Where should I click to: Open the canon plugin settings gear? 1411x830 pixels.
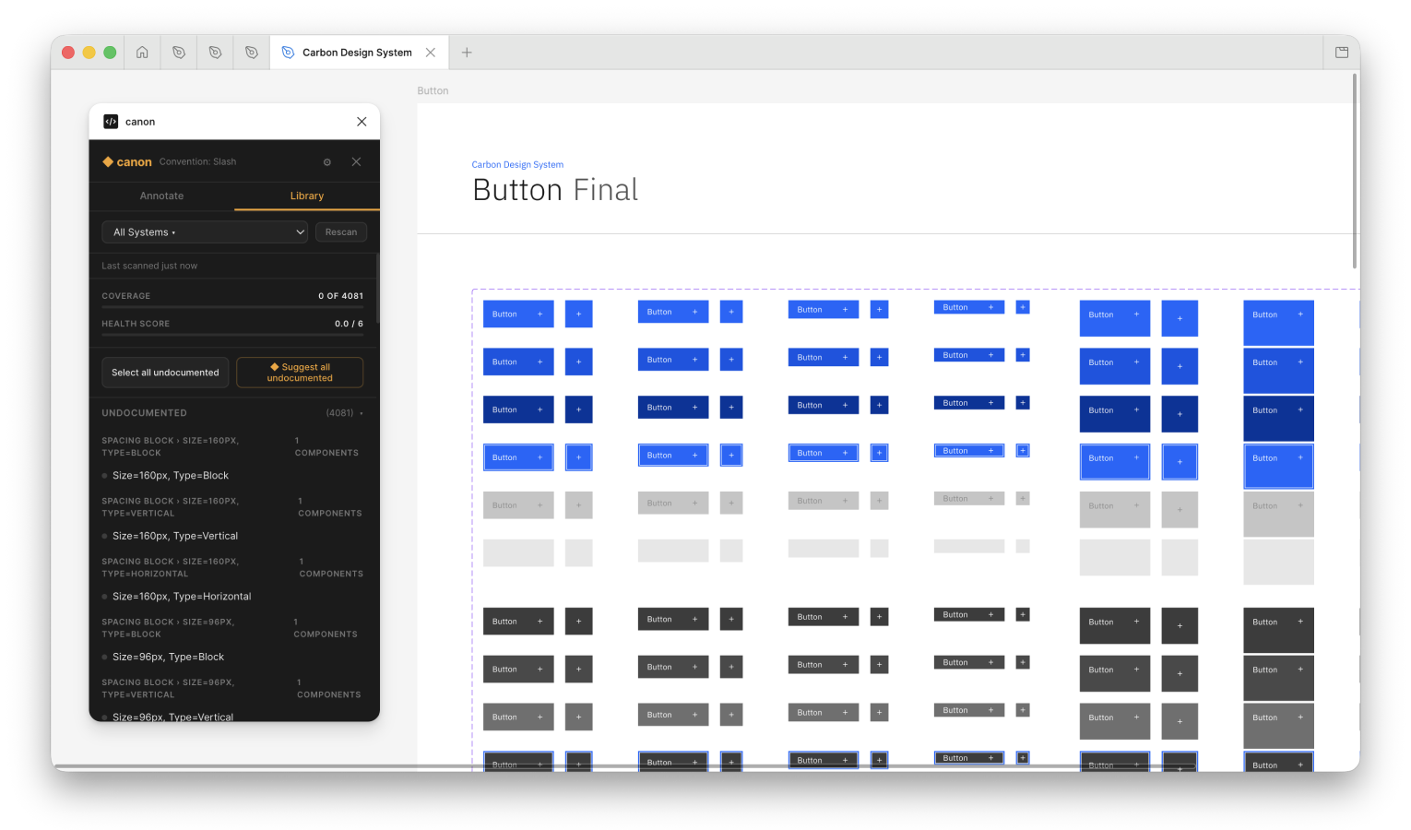pyautogui.click(x=327, y=161)
